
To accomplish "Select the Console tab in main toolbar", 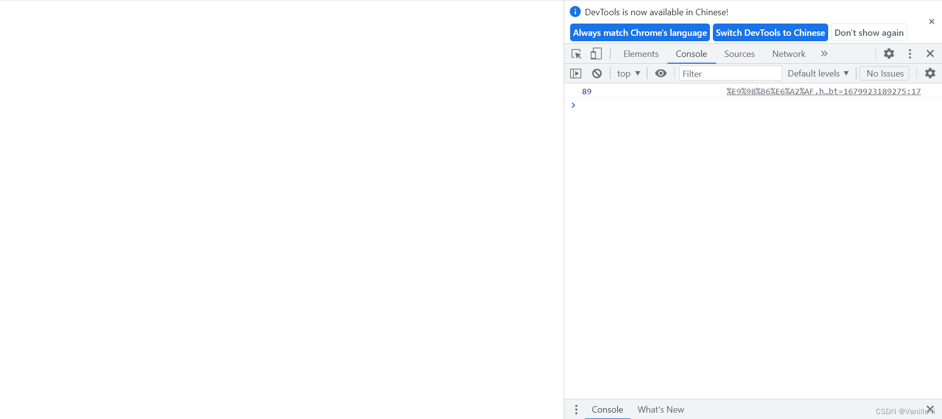I will coord(691,54).
